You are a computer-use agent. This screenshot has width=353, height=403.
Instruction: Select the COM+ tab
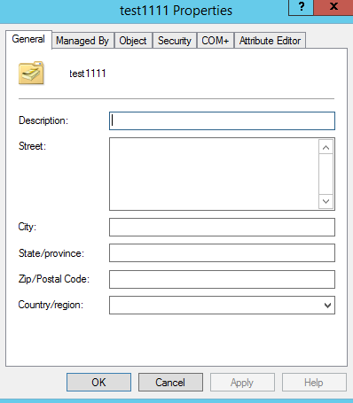pyautogui.click(x=216, y=41)
